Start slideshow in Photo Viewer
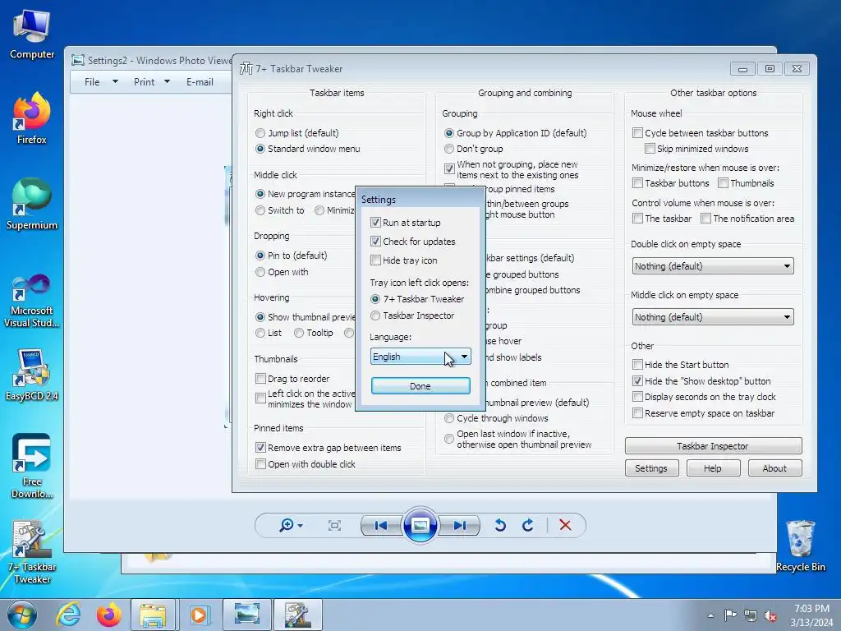 tap(420, 525)
